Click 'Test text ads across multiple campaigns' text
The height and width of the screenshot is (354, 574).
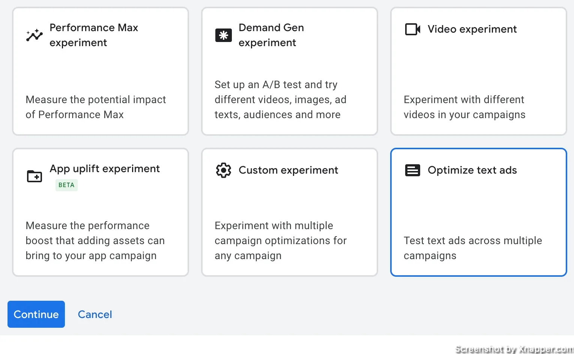[x=473, y=248]
